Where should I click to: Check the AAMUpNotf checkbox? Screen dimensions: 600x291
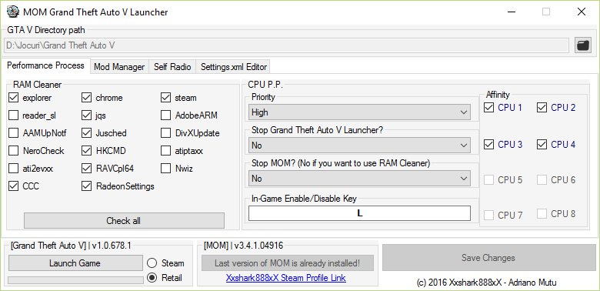(x=13, y=133)
